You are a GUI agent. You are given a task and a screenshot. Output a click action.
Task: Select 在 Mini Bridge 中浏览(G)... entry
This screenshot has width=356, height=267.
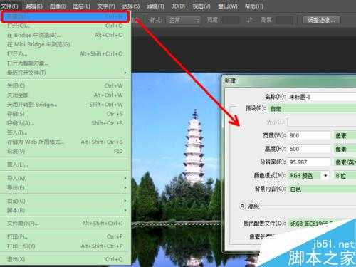click(66, 44)
